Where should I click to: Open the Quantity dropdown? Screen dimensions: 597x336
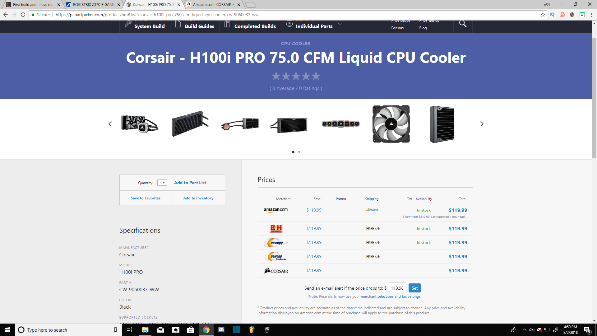(x=162, y=183)
